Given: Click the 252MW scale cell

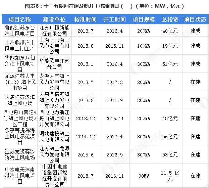Looking at the screenshot, I should (x=144, y=118).
